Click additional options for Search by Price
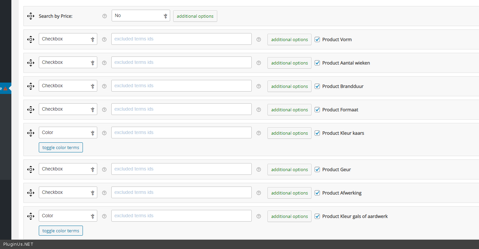Image resolution: width=479 pixels, height=249 pixels. pyautogui.click(x=195, y=16)
